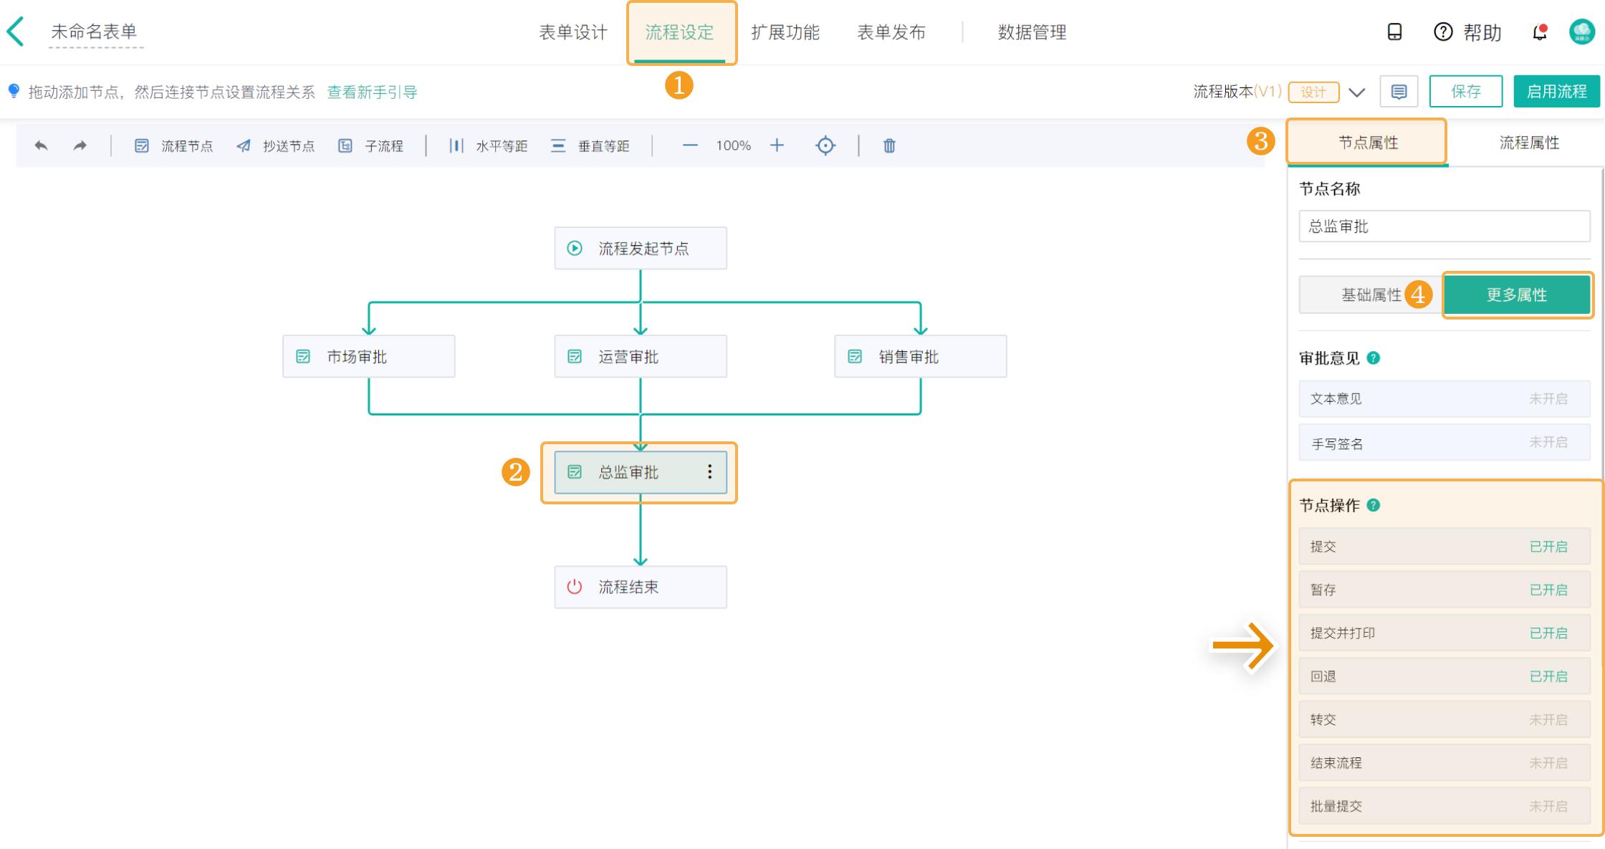Click the undo arrow icon
Screen dimensions: 1605x849
(x=41, y=145)
